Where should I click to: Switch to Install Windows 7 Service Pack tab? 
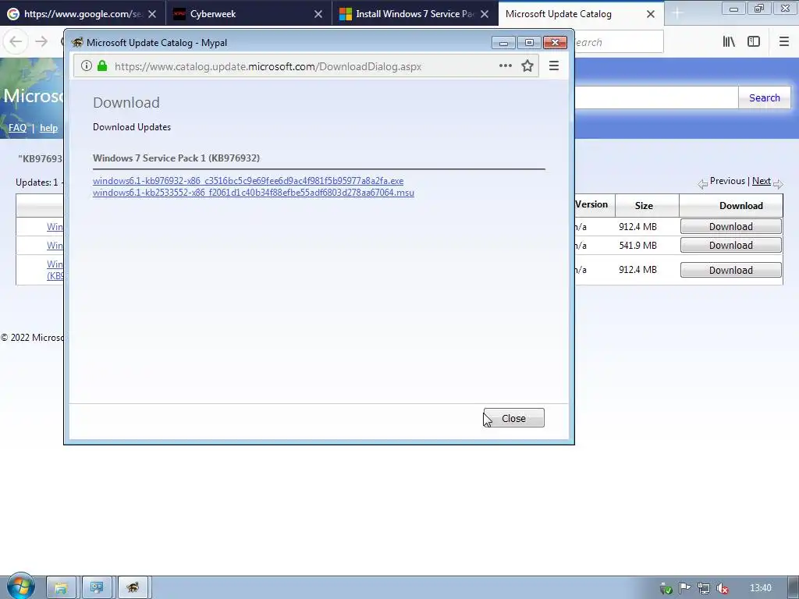[415, 14]
